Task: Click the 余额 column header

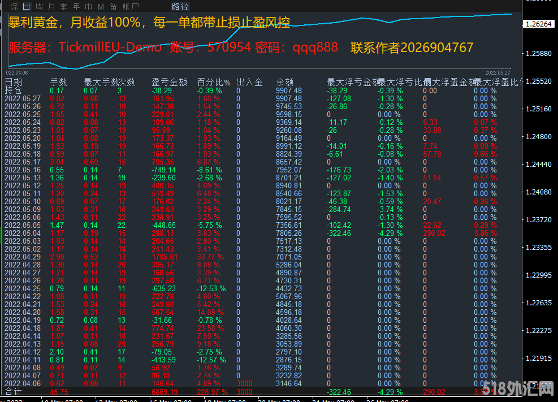Action: click(x=285, y=82)
